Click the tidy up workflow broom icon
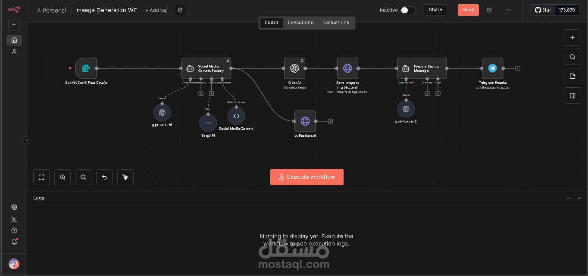588x276 pixels. click(125, 177)
